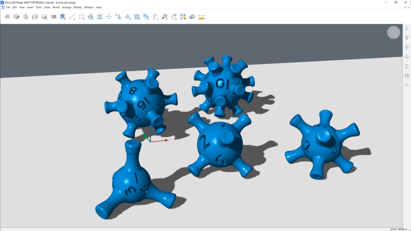Select the Home view tool

point(6,16)
